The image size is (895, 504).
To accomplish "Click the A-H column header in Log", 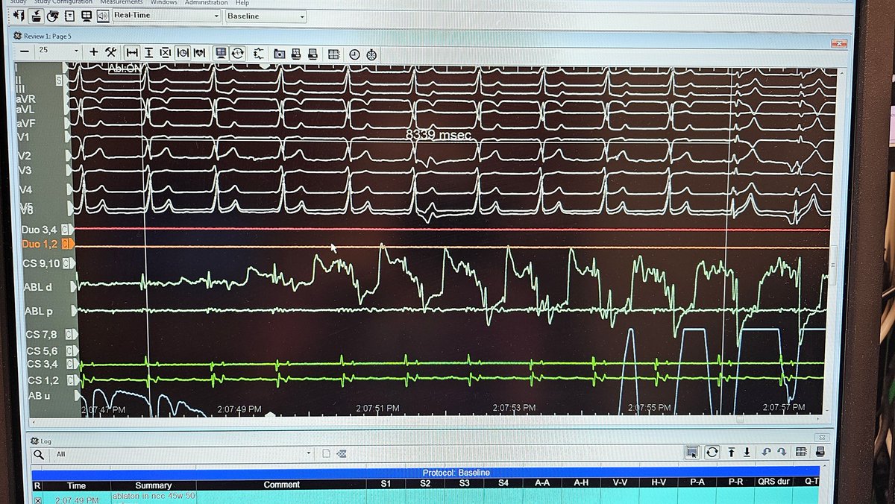I will click(x=581, y=484).
